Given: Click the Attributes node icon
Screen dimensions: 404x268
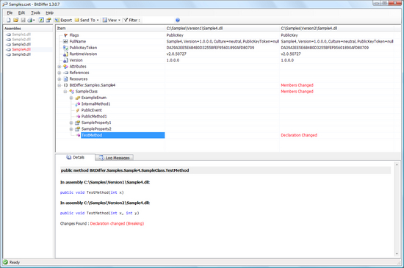Looking at the screenshot, I should coord(65,66).
